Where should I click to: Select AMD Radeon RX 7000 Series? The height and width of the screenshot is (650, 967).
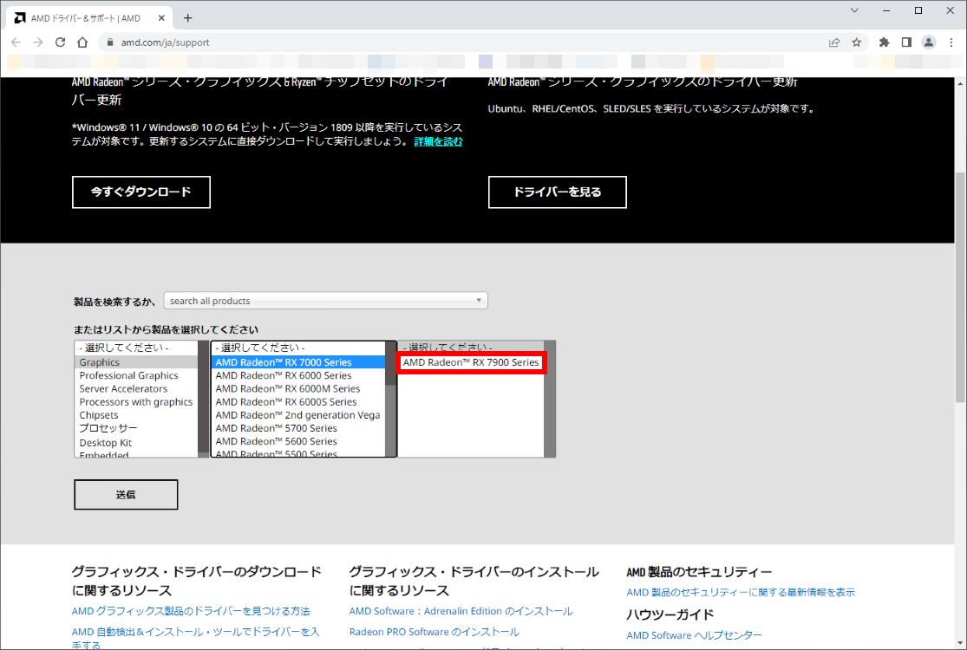(x=298, y=362)
